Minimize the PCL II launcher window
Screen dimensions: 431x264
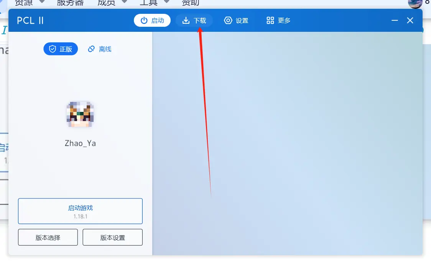point(395,21)
